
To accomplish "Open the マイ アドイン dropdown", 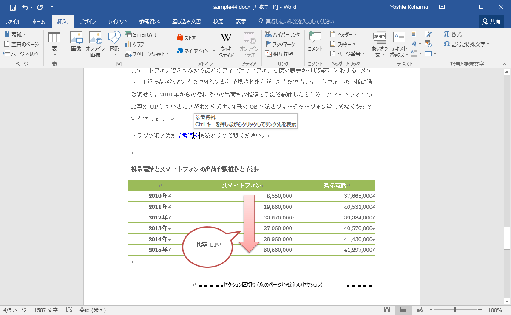I will (196, 51).
